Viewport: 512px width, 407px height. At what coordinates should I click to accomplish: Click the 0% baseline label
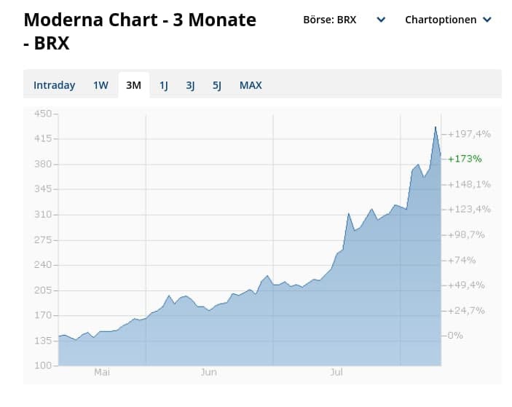pyautogui.click(x=455, y=336)
